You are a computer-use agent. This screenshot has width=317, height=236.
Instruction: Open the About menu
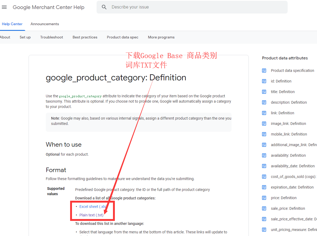click(5, 37)
